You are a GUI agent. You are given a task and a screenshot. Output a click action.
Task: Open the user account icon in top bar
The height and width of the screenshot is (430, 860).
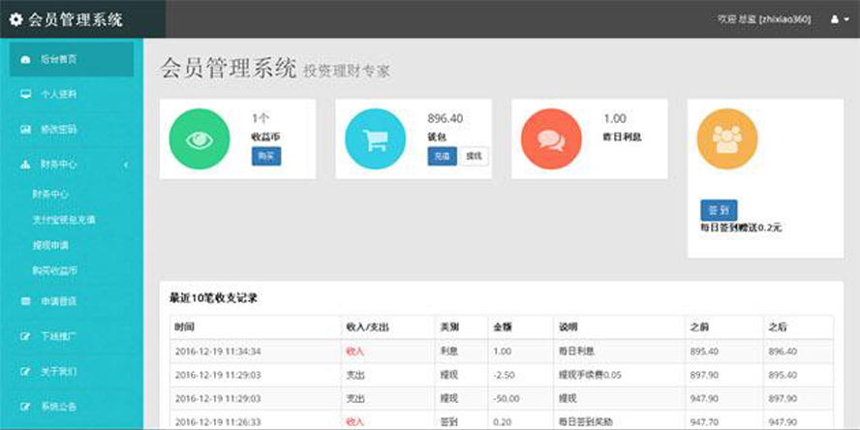[835, 19]
